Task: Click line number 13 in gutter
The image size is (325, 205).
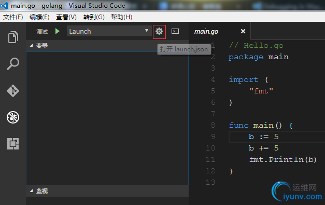Action: pyautogui.click(x=210, y=182)
